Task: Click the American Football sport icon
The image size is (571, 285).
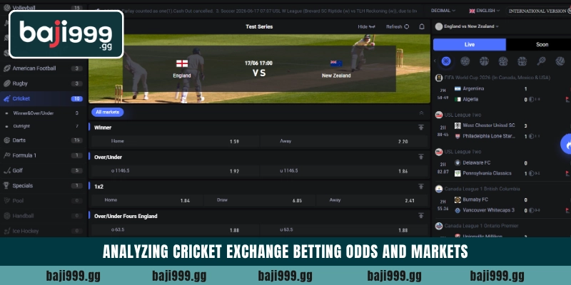Action: coord(6,68)
